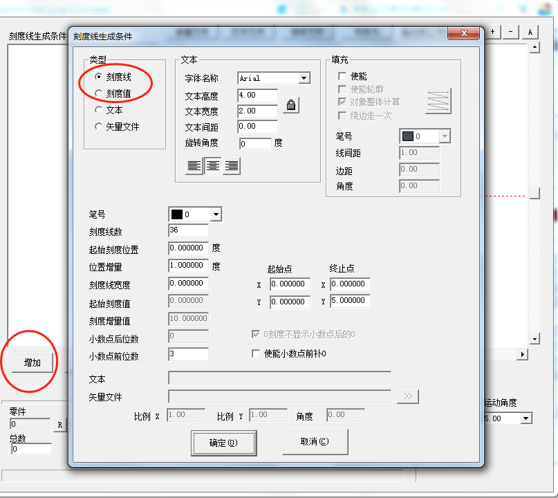Select the 刻度线 radio button
This screenshot has height=498, width=558.
[x=99, y=77]
